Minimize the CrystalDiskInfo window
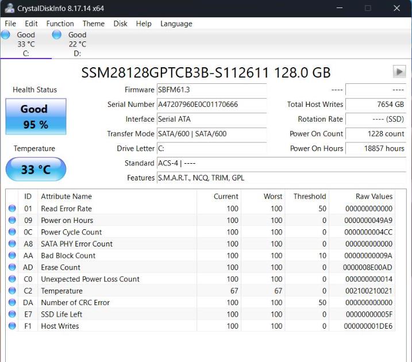Viewport: 412px width, 362px height. tap(340, 8)
